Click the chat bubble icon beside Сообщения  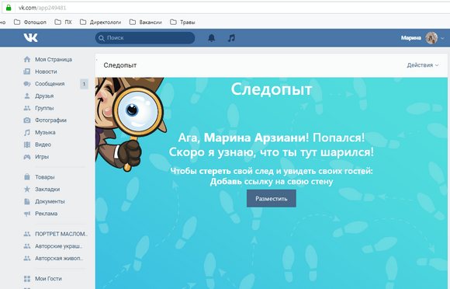[x=27, y=84]
